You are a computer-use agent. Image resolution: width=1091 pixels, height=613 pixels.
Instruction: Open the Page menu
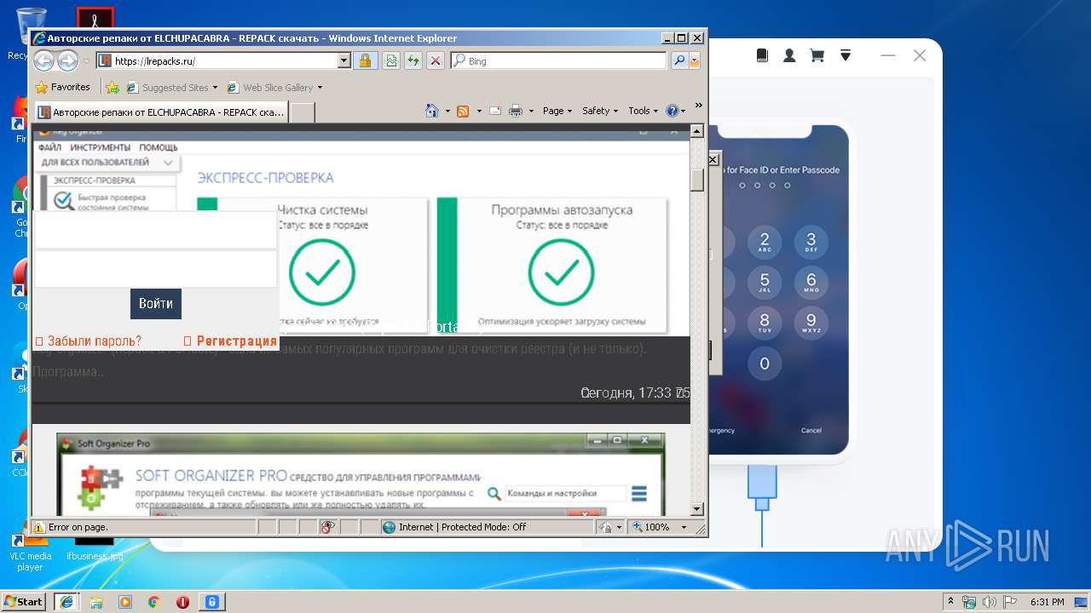557,111
